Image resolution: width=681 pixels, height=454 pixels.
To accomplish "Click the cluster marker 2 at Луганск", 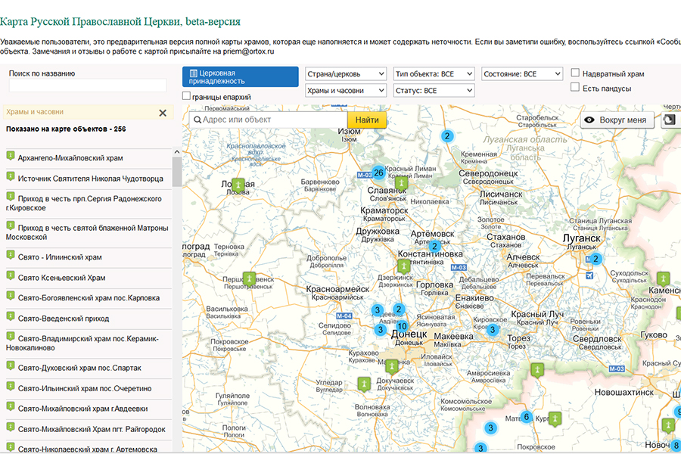I will 595,259.
